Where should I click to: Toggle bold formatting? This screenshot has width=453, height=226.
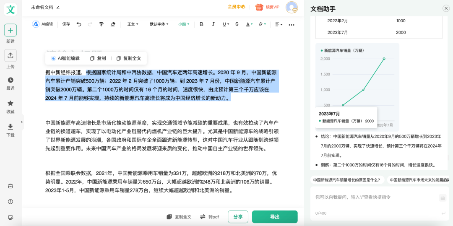tap(201, 24)
